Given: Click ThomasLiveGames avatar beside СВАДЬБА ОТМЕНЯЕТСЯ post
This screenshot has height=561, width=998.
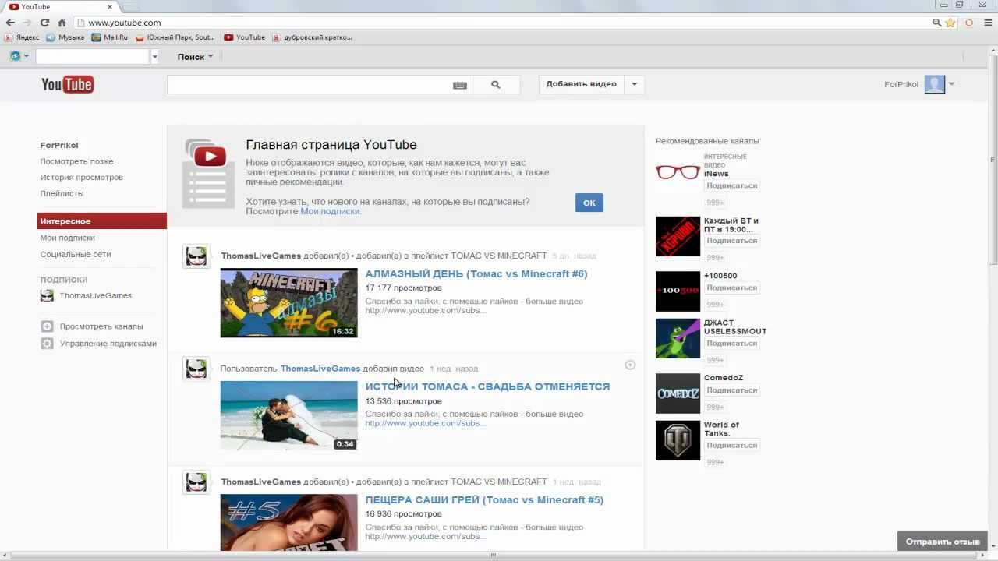Looking at the screenshot, I should coord(196,369).
